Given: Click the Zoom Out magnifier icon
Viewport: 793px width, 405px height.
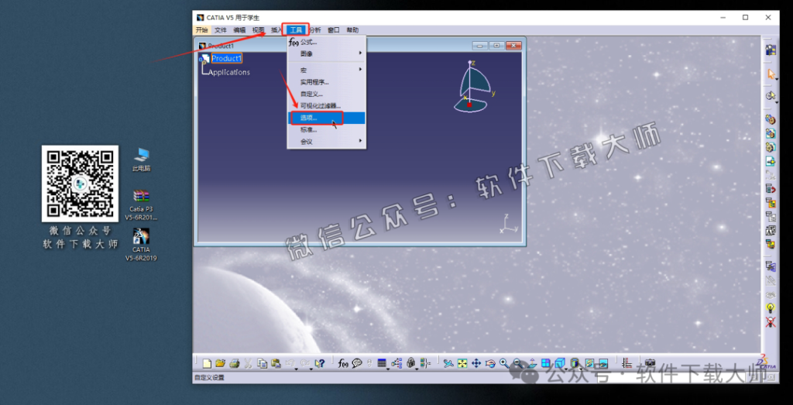Looking at the screenshot, I should 518,363.
